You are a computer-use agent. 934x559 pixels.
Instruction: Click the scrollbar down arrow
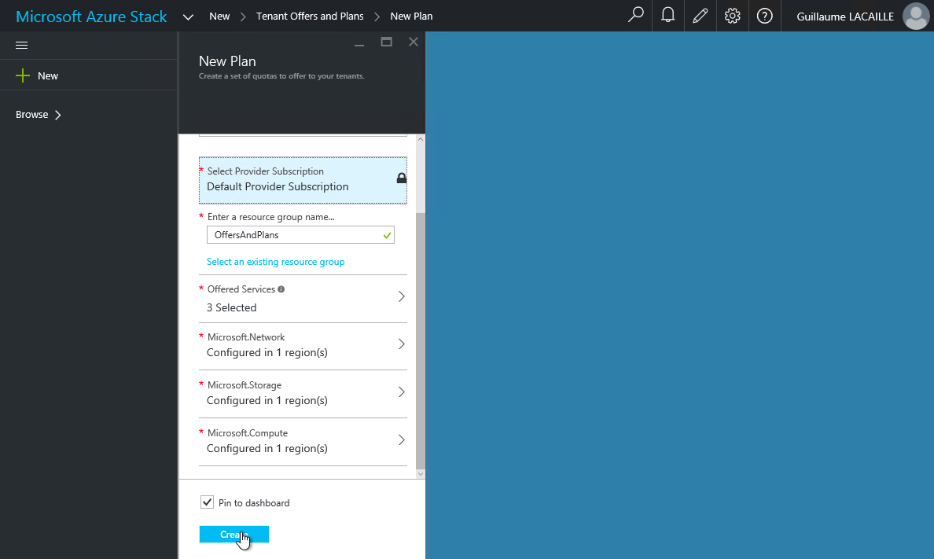[421, 474]
